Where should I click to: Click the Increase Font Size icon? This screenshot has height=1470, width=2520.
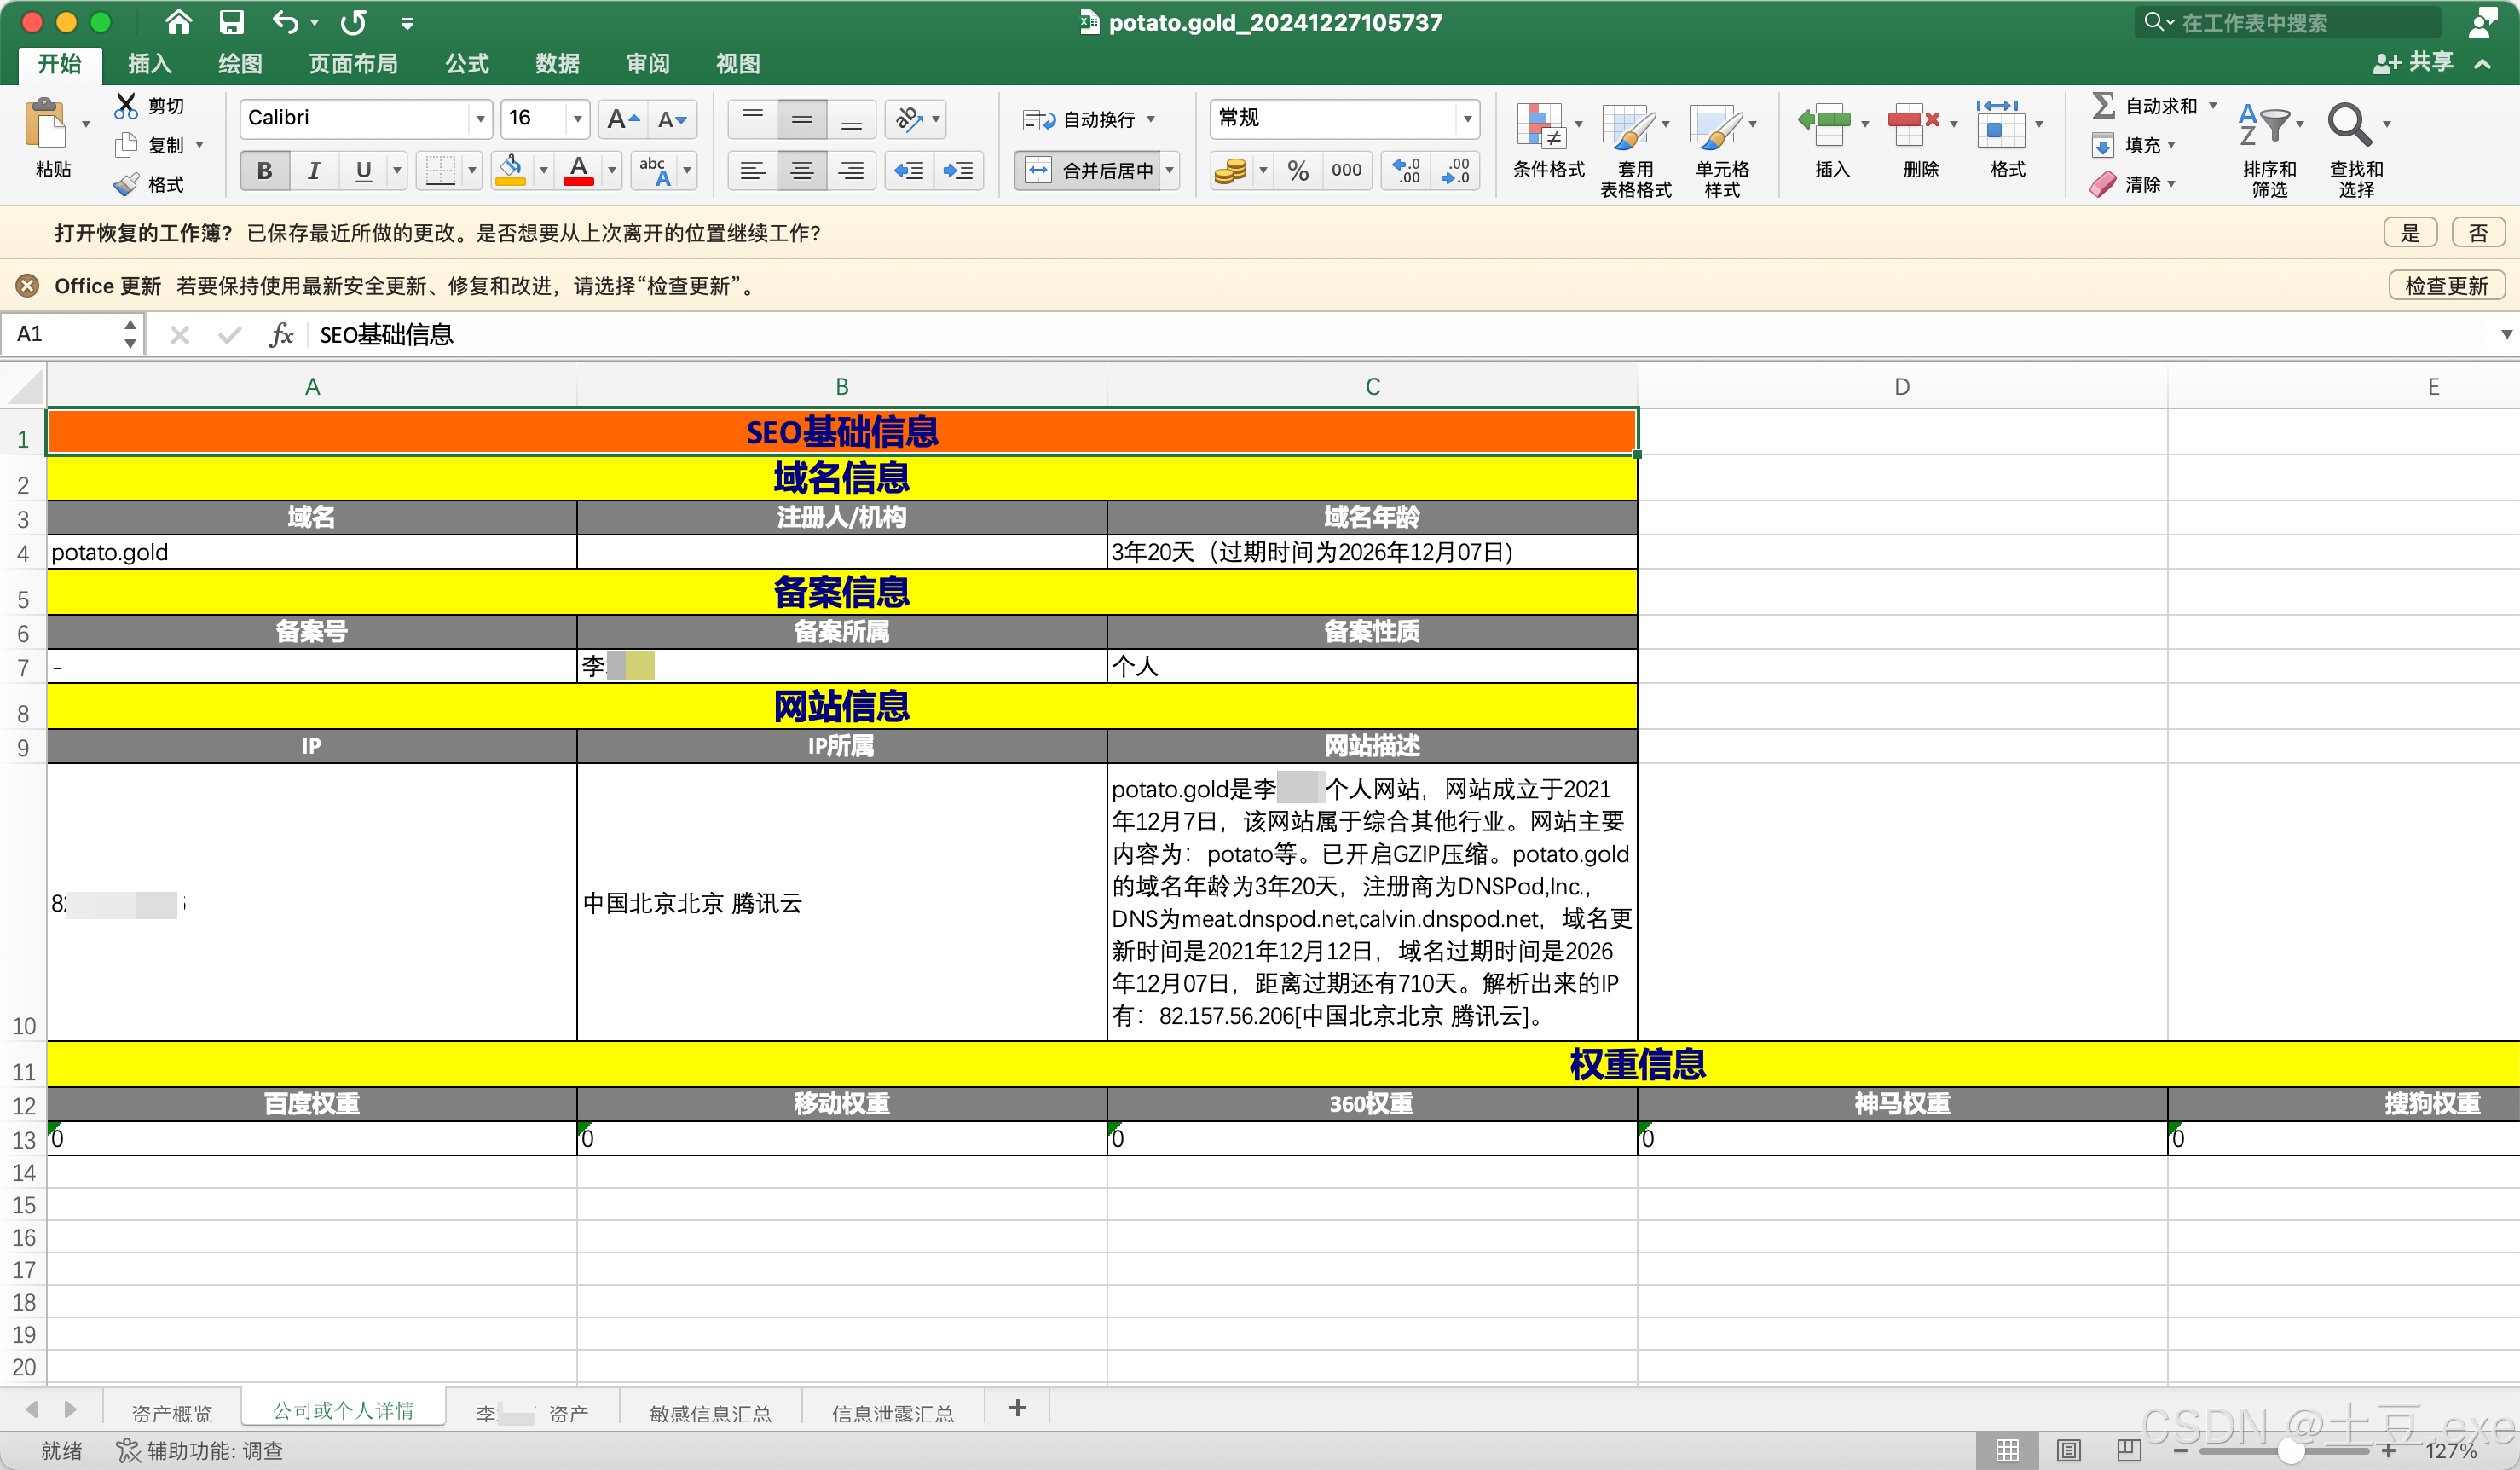pos(622,119)
